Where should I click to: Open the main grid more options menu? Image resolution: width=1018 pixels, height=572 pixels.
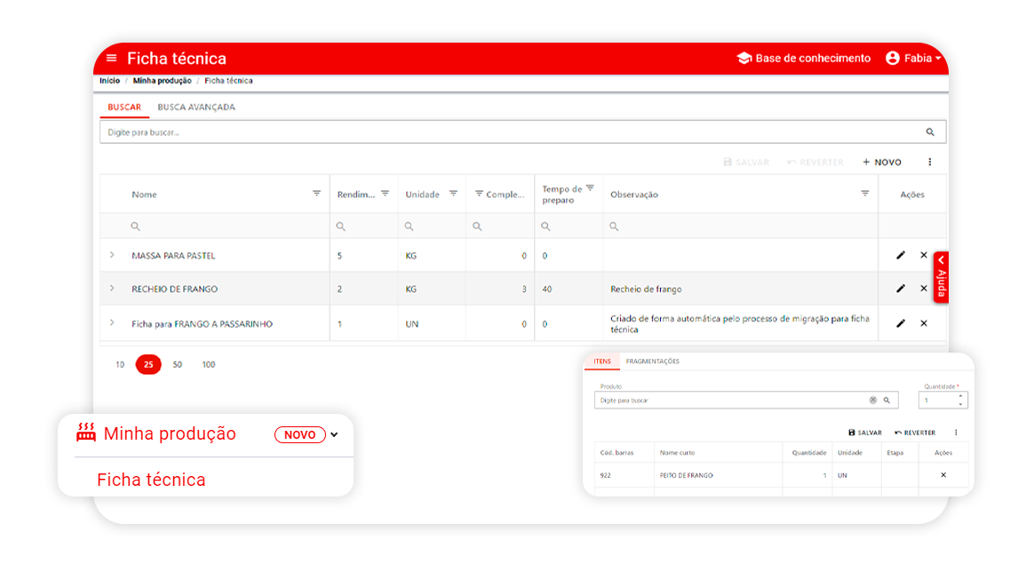click(x=930, y=163)
